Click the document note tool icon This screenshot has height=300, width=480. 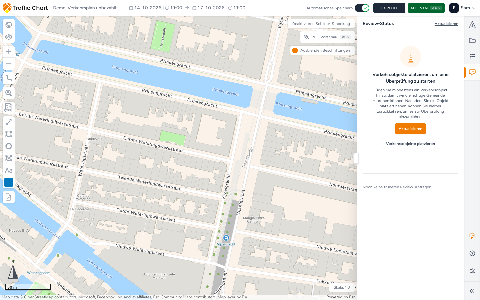9,197
